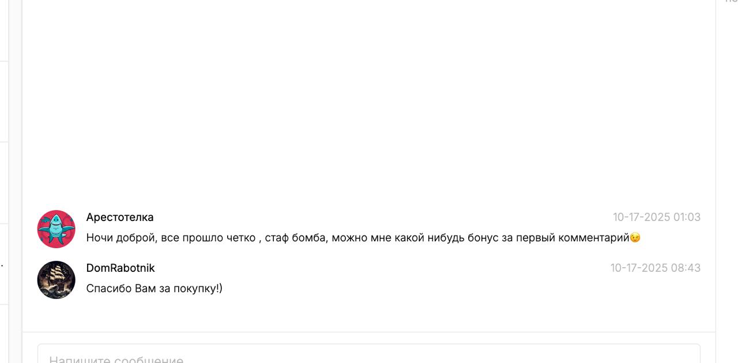Screen dimensions: 738x363
Task: Click the word "покупку" in DomRabotnik's reply
Action: click(x=195, y=288)
